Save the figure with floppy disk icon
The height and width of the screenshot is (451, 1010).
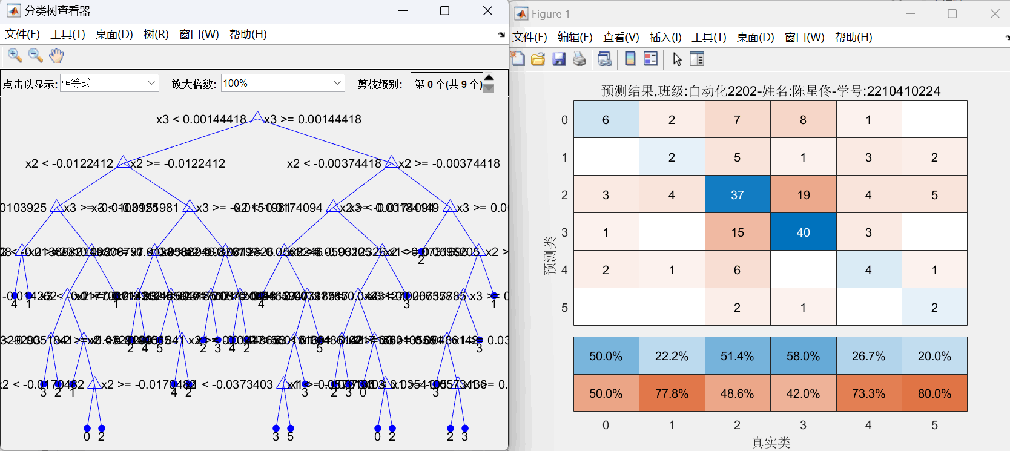559,59
